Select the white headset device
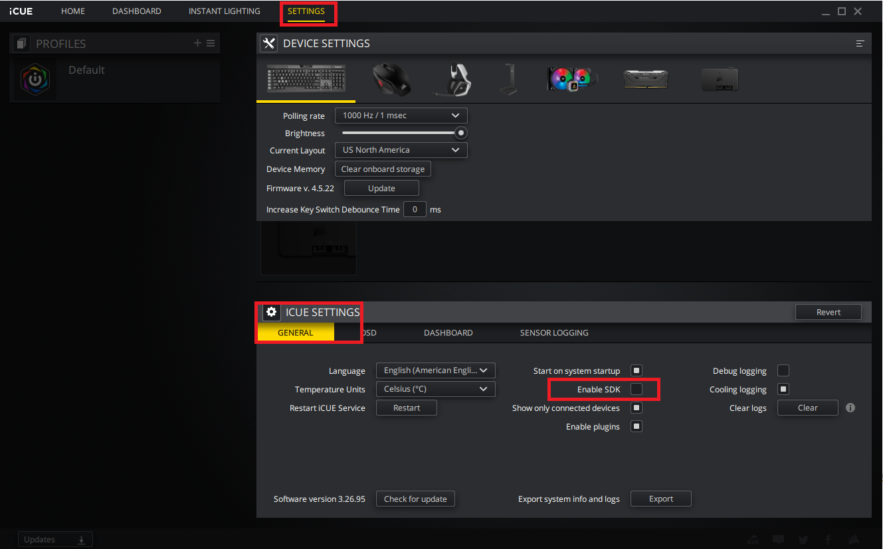The image size is (883, 549). click(x=454, y=80)
